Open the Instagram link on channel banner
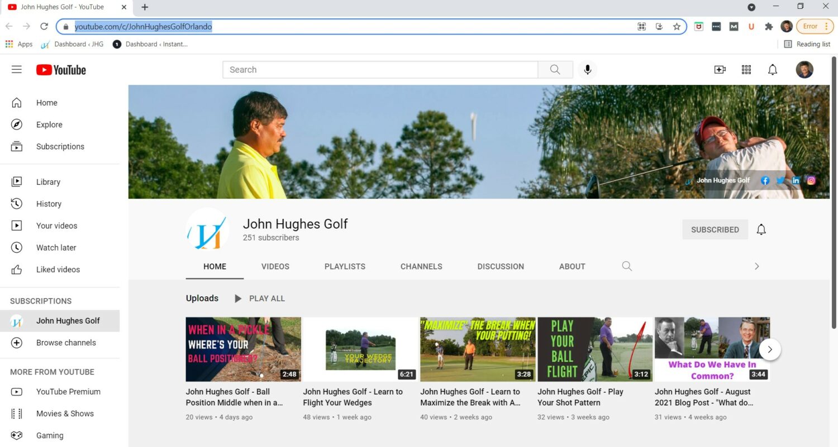838x447 pixels. click(x=811, y=180)
